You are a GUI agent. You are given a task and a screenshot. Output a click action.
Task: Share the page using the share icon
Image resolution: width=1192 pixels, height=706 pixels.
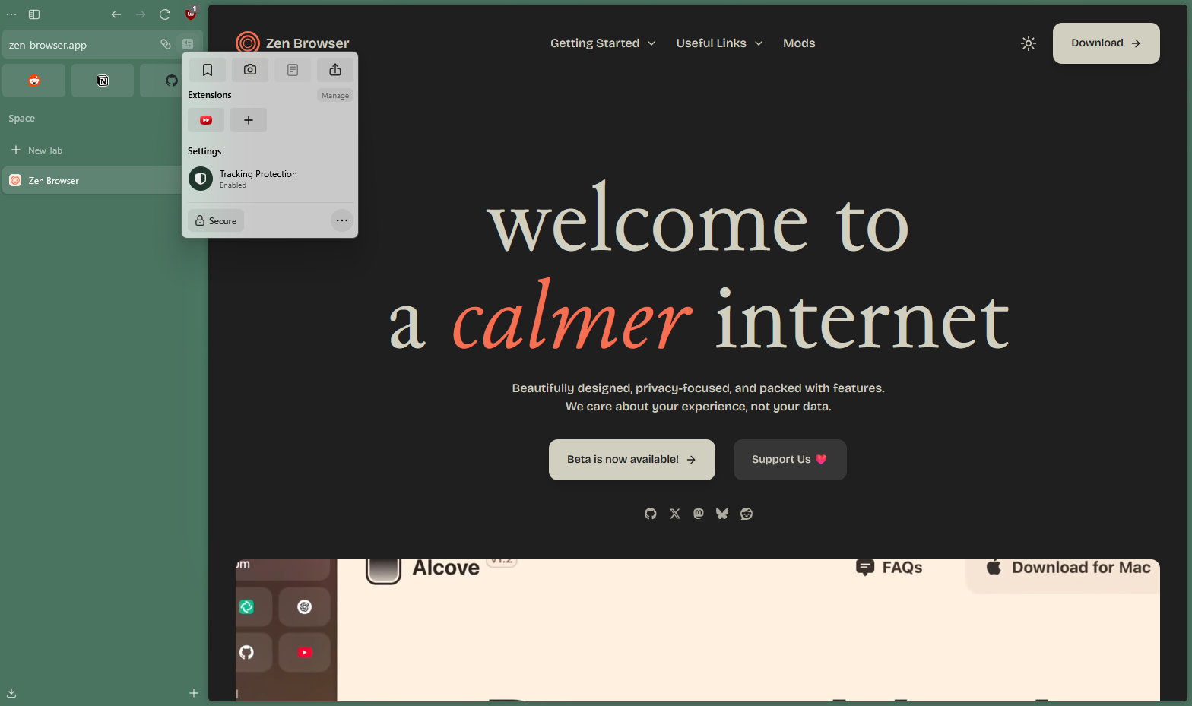pos(335,70)
